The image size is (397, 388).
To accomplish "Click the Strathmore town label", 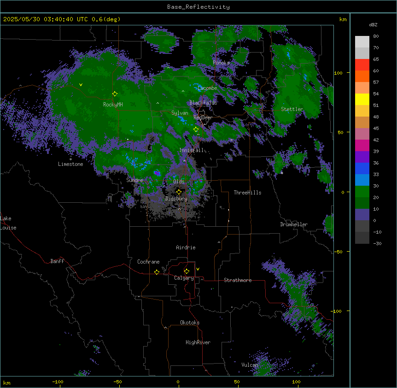I will (x=238, y=280).
